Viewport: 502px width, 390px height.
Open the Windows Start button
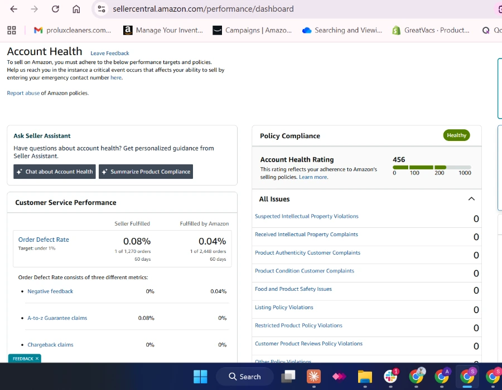pos(200,377)
